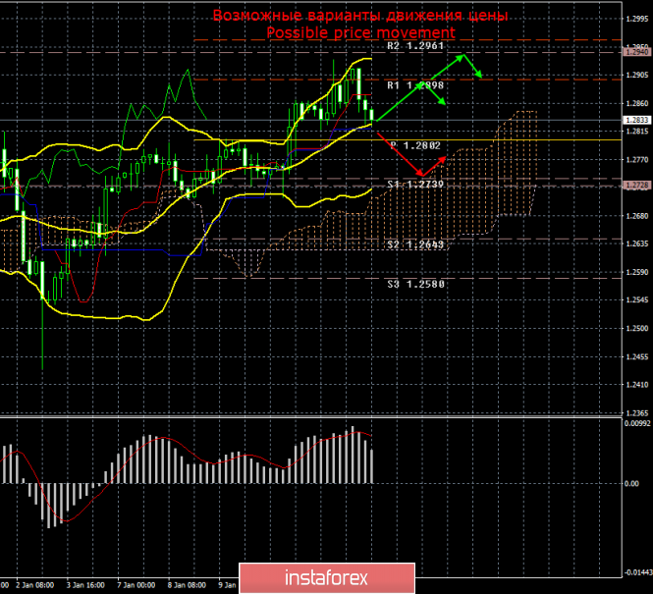The image size is (653, 594).
Task: Click the 1.2728 price marker on axis
Action: click(635, 186)
